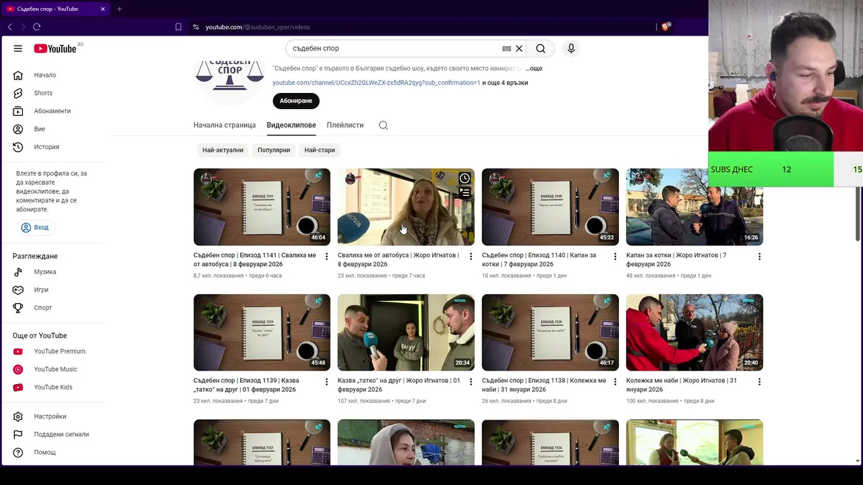Click the search magnifier button
The image size is (863, 485).
[x=541, y=48]
